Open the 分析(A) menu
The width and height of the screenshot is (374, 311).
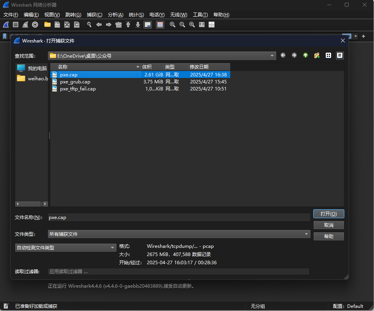(x=115, y=15)
